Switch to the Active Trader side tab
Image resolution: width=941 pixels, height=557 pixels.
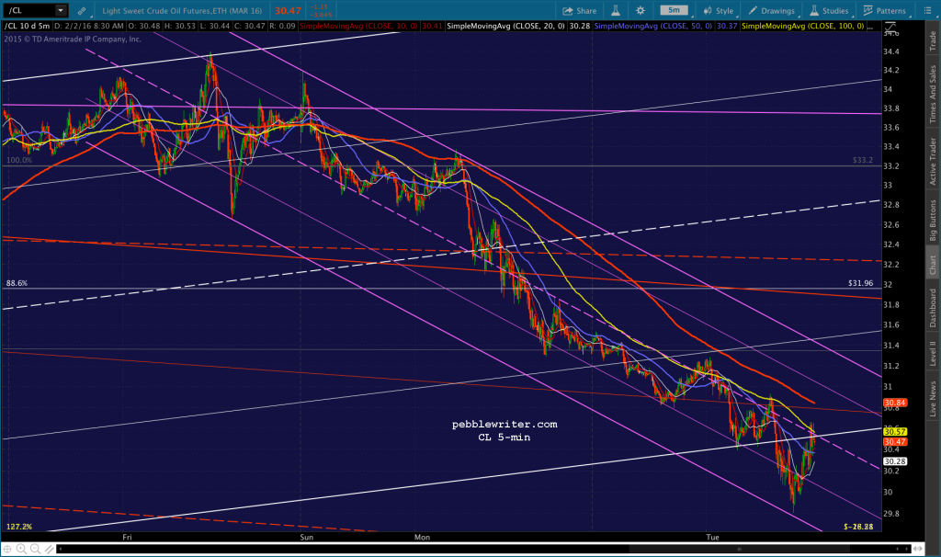click(x=933, y=161)
